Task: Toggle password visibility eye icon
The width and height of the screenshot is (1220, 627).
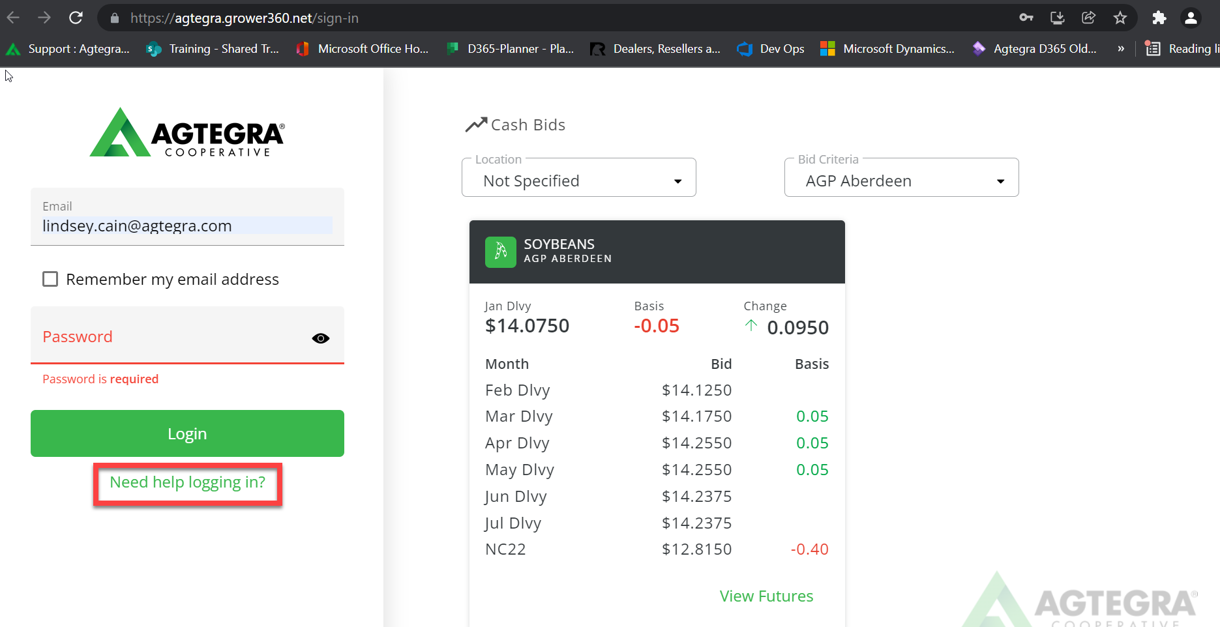Action: (321, 338)
